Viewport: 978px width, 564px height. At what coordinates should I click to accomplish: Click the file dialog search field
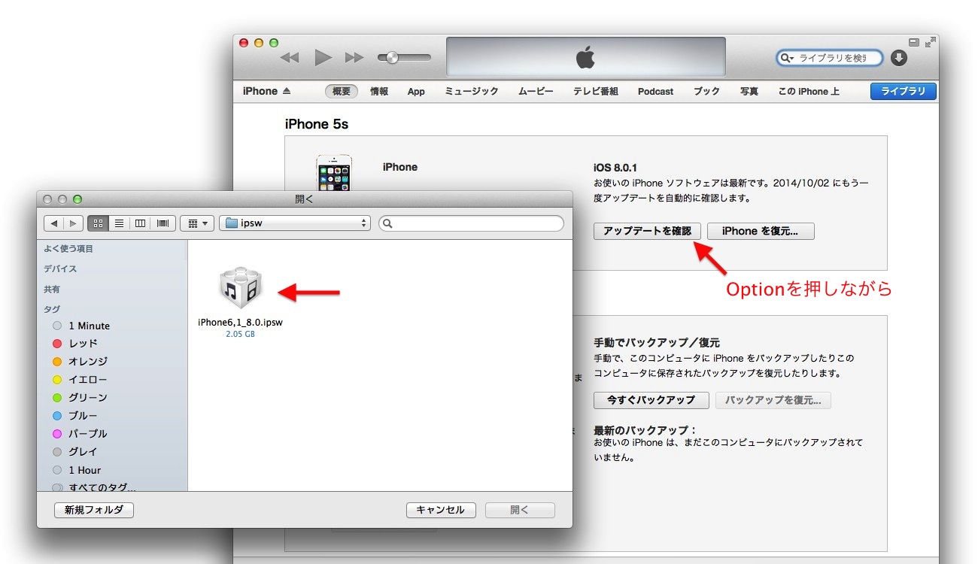coord(472,223)
